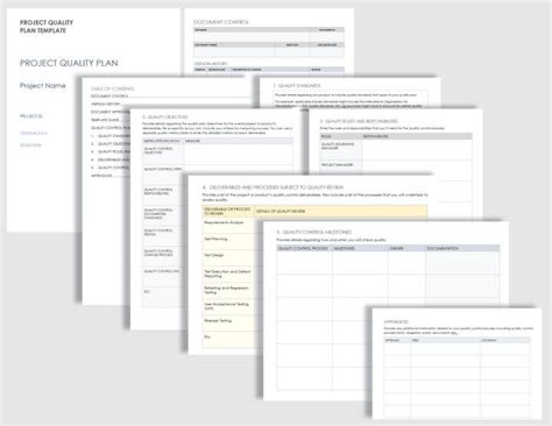Click the 'DELIVERABLE OR PROCESS TO REVIEW' yellow header

[x=228, y=211]
